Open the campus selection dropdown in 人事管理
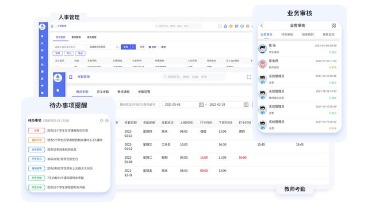Viewport: 368px width, 207px height. point(103,47)
